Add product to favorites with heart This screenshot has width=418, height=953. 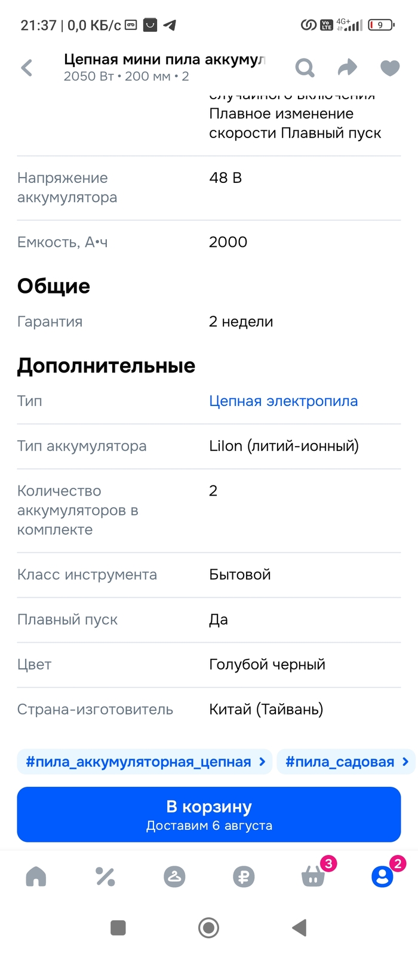(x=390, y=68)
